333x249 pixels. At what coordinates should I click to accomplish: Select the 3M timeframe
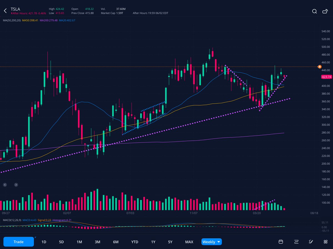pos(97,242)
